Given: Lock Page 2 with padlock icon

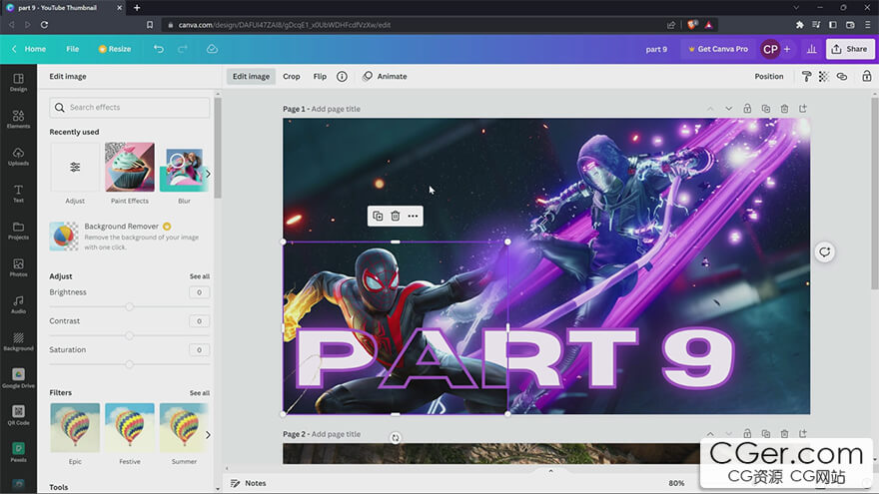Looking at the screenshot, I should pos(747,433).
